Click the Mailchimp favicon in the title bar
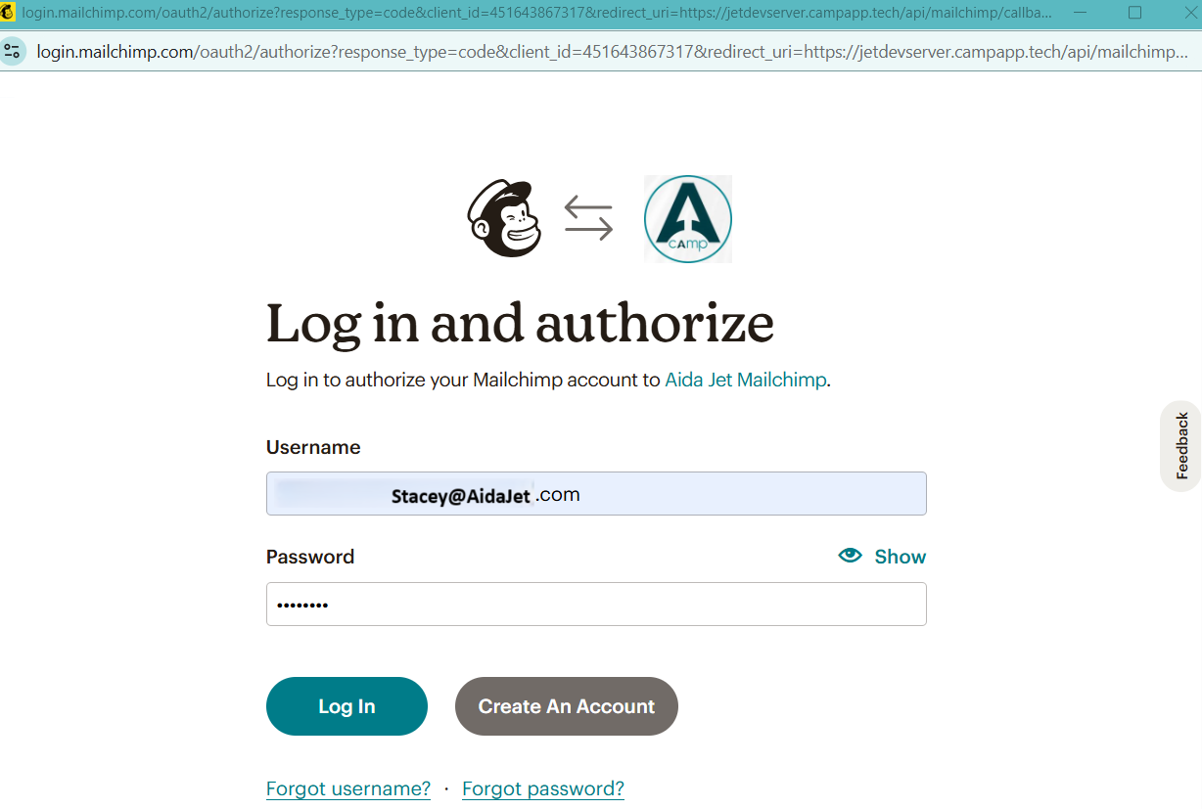This screenshot has height=809, width=1202. click(x=8, y=13)
